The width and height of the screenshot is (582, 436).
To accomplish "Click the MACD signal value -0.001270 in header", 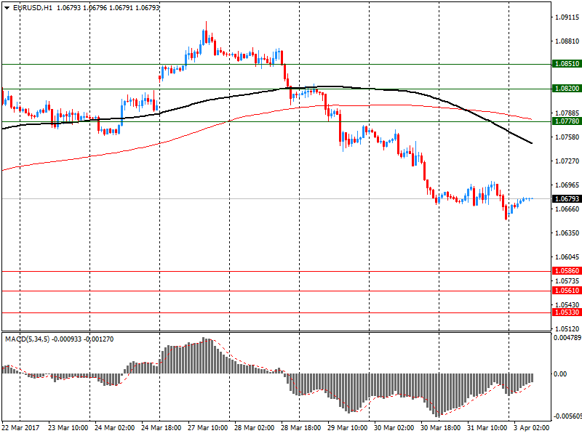I will [x=99, y=339].
